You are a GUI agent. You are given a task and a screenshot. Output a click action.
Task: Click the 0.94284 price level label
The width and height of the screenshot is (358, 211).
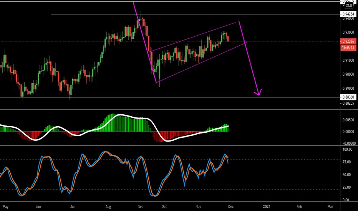348,14
